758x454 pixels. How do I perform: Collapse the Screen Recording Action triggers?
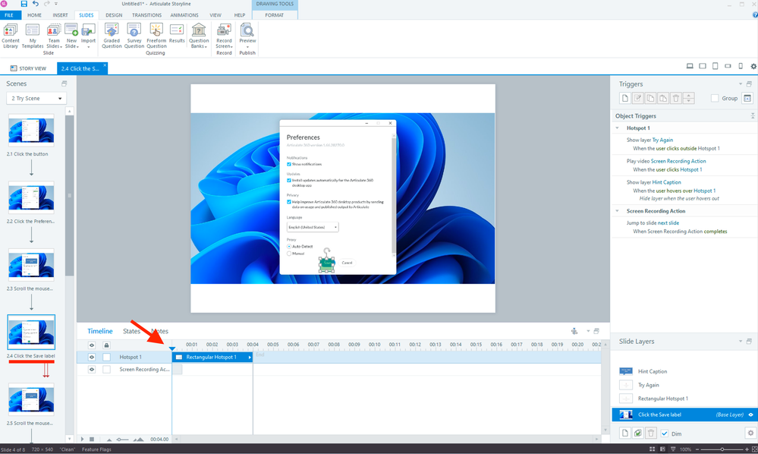coord(618,211)
